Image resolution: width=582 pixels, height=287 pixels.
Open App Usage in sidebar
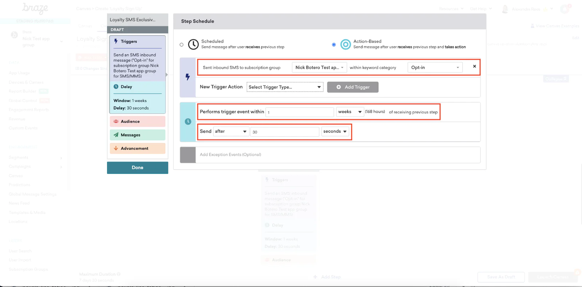(19, 73)
